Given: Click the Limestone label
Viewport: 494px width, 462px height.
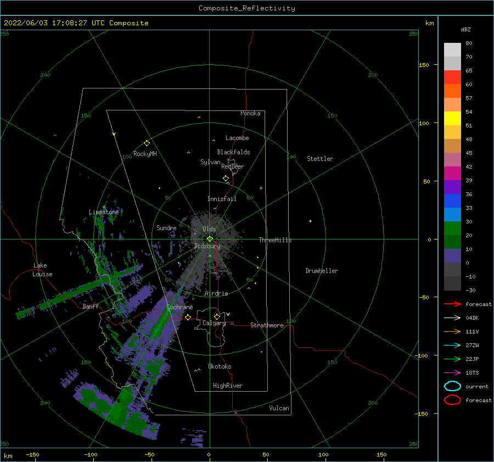Looking at the screenshot, I should tap(104, 212).
